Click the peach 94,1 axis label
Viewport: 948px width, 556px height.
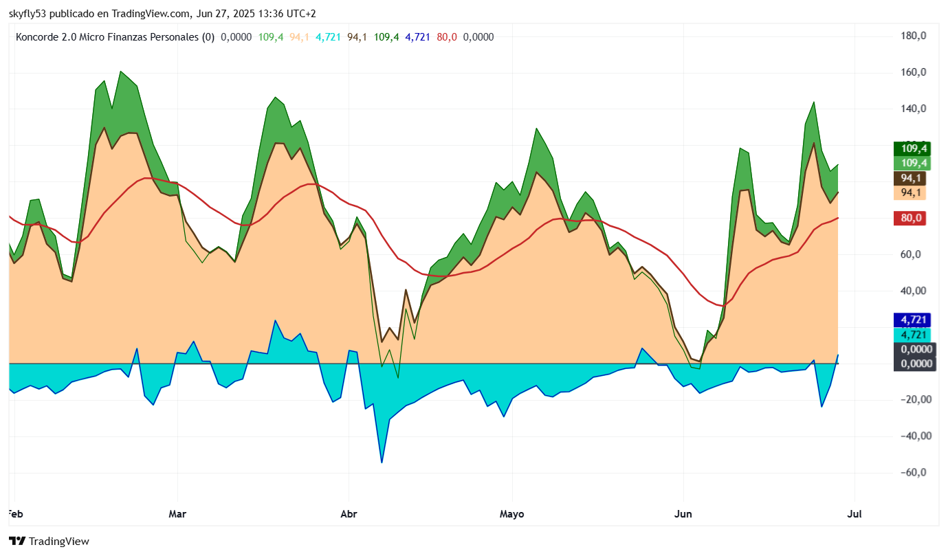(x=910, y=193)
